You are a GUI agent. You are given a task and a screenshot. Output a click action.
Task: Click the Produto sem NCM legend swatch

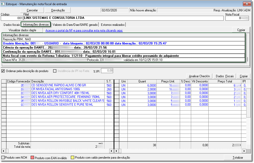tap(3, 158)
